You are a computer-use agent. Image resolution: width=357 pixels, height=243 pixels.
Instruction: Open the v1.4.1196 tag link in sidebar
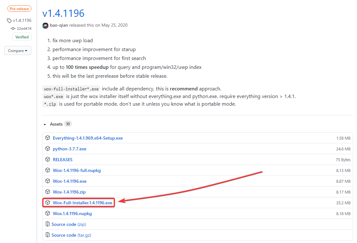(x=22, y=20)
